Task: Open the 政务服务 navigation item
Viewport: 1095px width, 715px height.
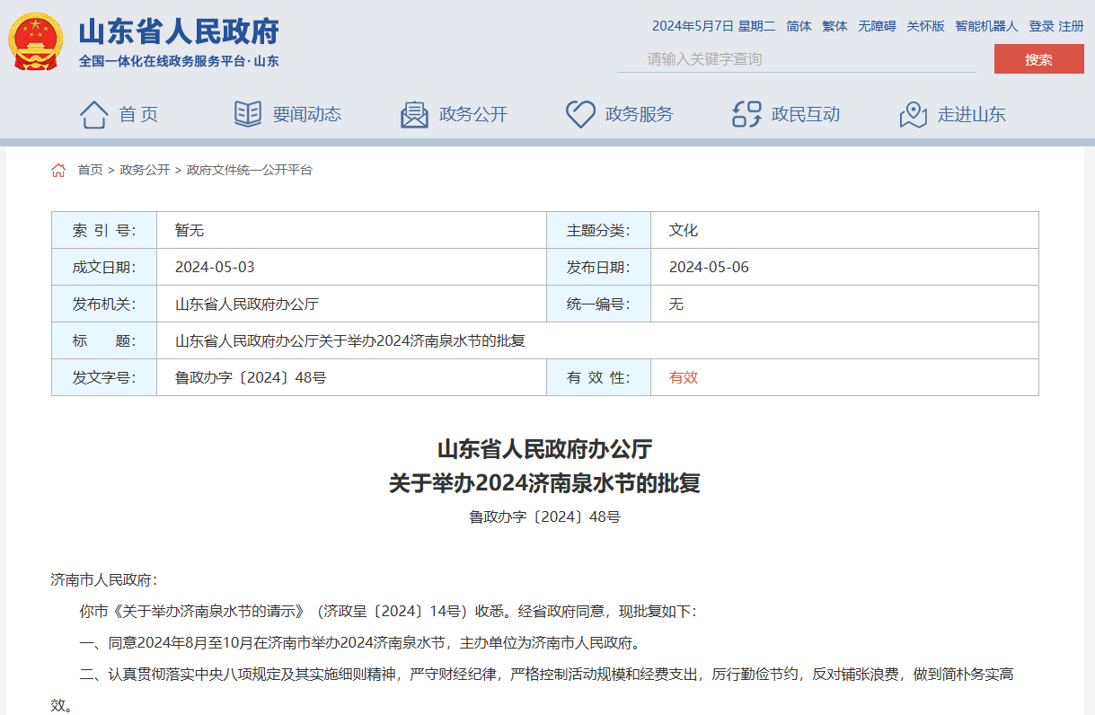Action: click(x=640, y=115)
